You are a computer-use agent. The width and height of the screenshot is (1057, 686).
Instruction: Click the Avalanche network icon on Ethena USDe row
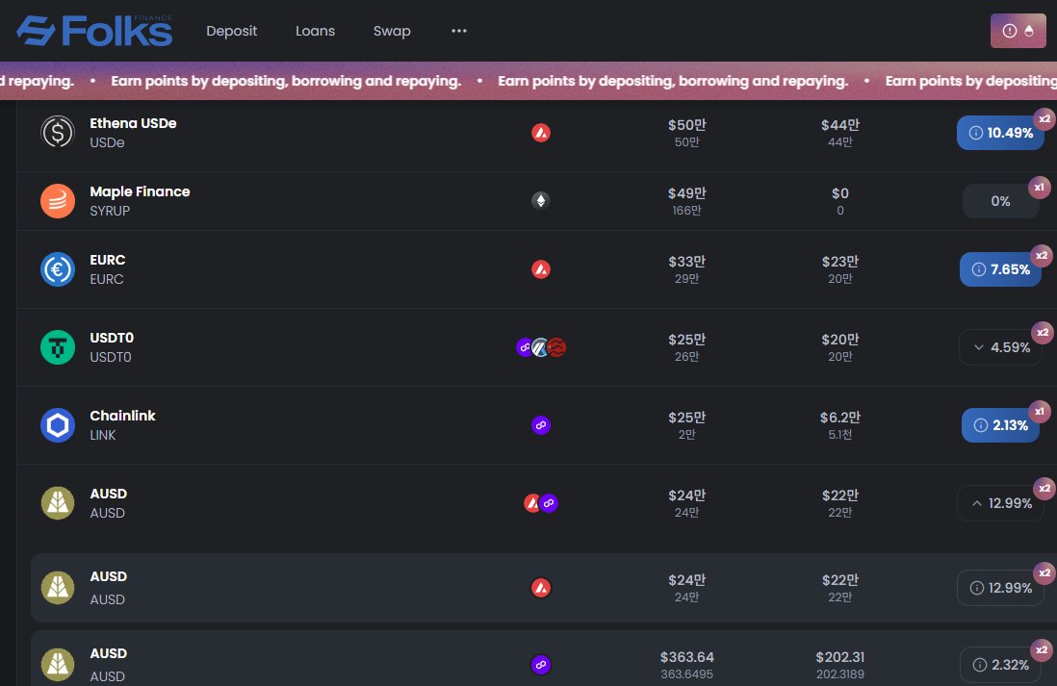(x=541, y=133)
